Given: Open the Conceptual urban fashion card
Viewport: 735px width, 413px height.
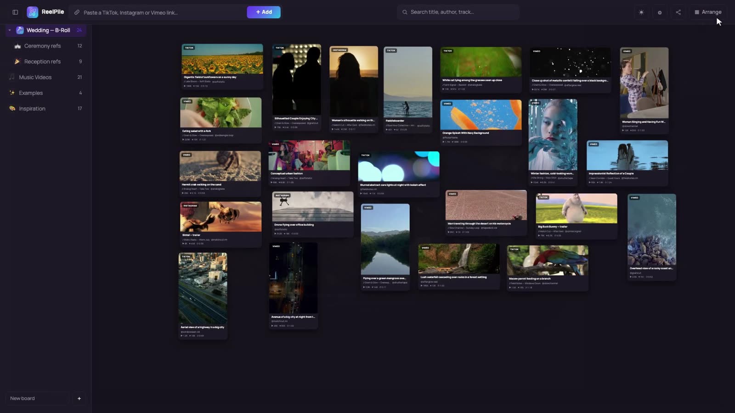Looking at the screenshot, I should coord(309,163).
